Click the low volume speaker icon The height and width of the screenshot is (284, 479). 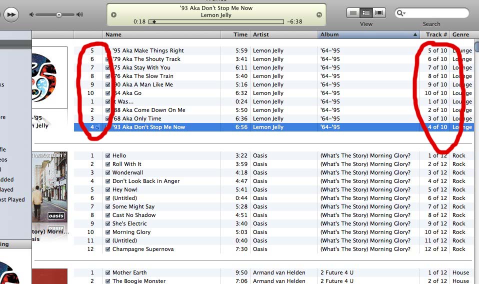point(31,14)
